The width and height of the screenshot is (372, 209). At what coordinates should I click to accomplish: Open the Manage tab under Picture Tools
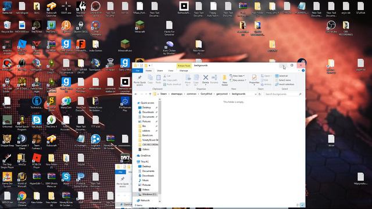coord(184,71)
